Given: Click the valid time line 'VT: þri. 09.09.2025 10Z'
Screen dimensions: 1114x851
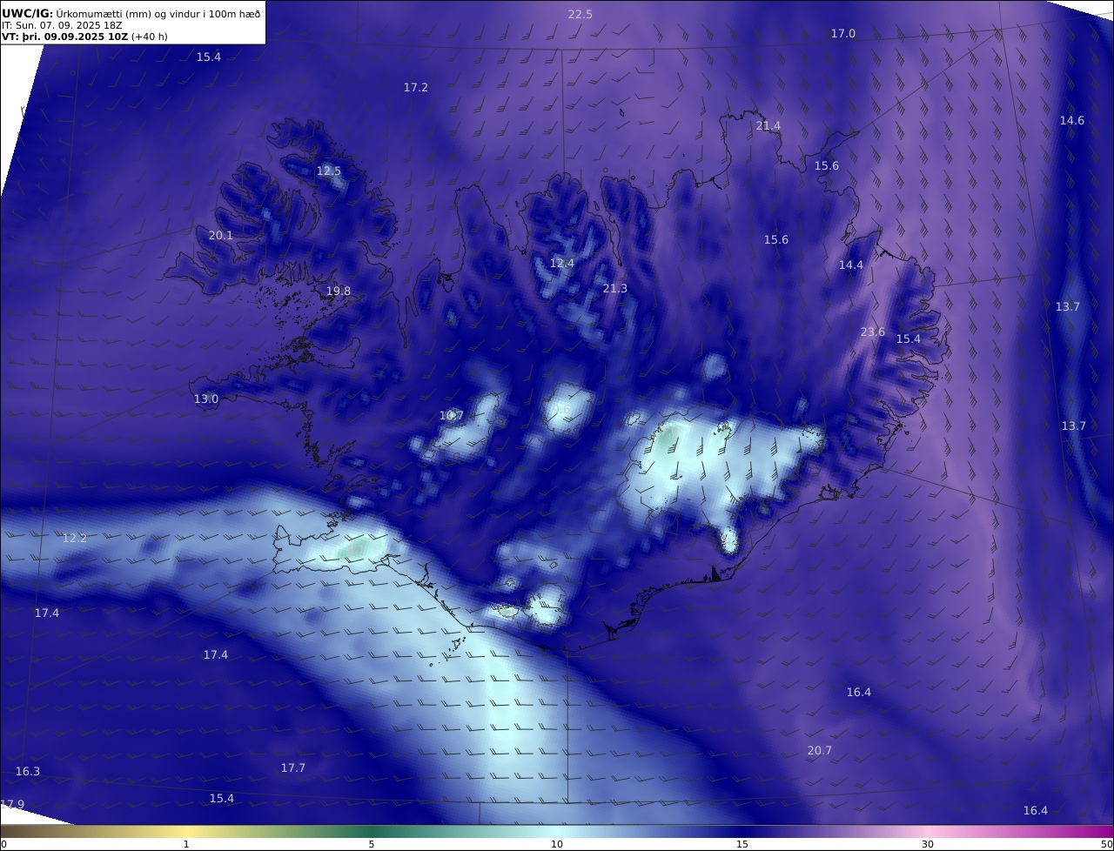Looking at the screenshot, I should pyautogui.click(x=64, y=37).
